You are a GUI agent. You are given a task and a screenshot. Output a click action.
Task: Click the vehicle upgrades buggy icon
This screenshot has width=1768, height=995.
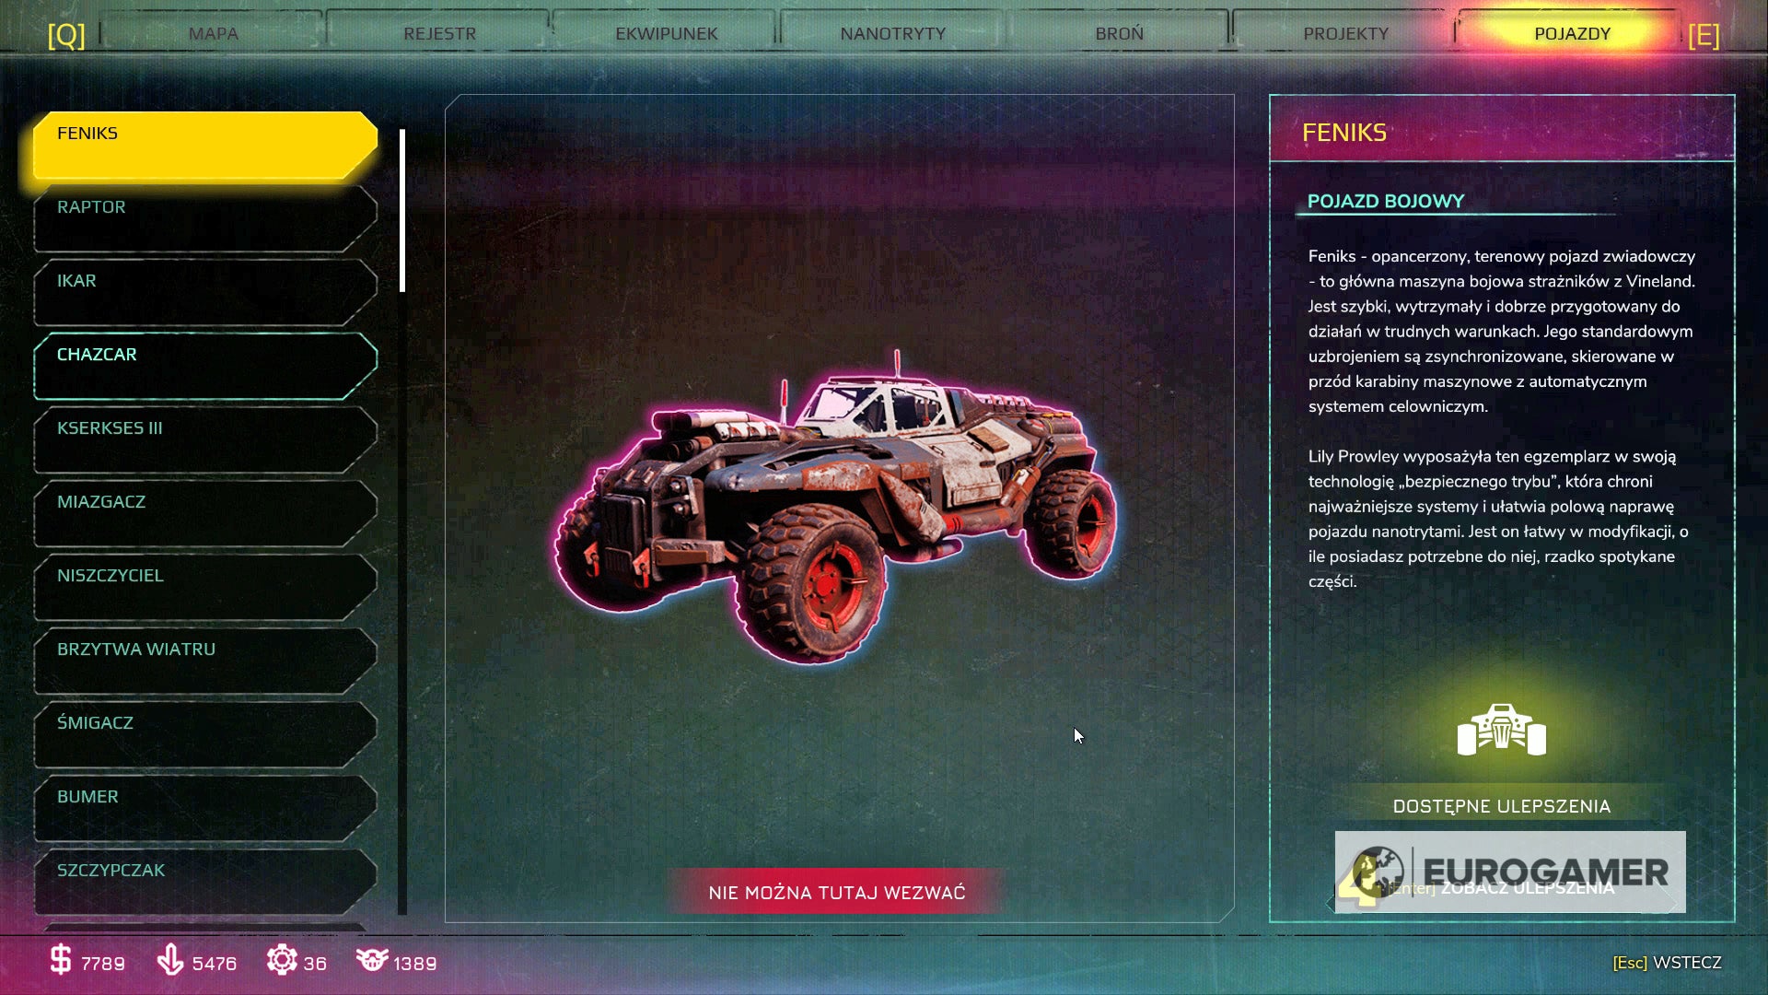1502,730
